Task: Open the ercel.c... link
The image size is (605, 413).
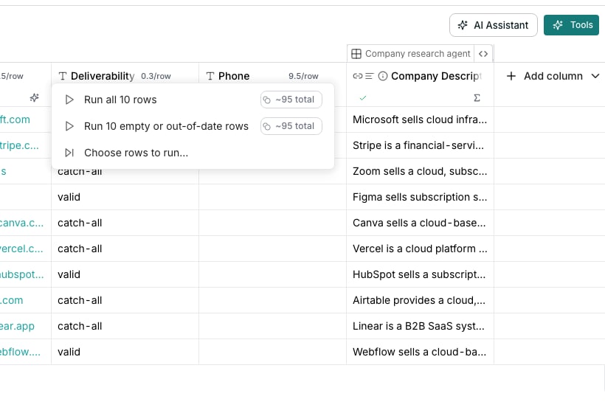Action: [21, 249]
